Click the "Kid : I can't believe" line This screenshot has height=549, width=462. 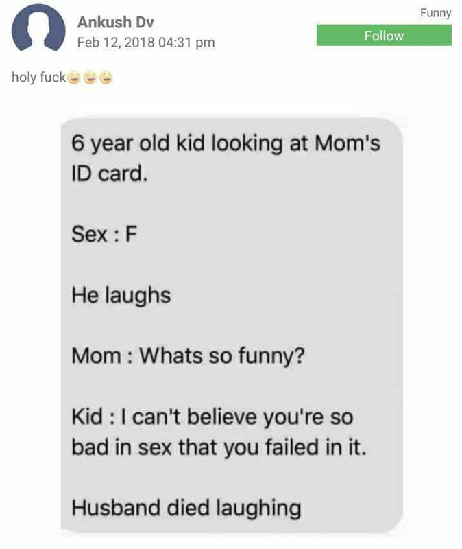pyautogui.click(x=212, y=417)
